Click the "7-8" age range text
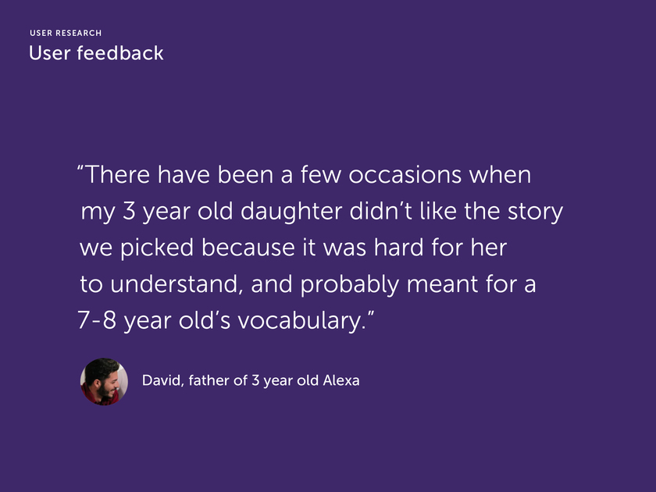 [x=97, y=321]
